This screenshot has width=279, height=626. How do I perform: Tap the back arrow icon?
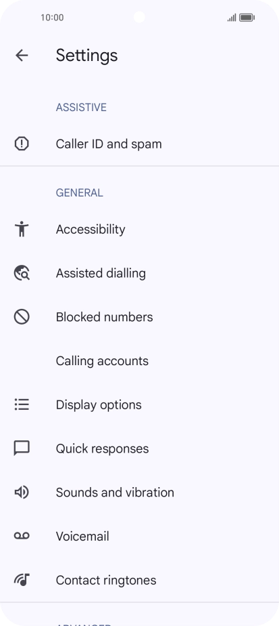(x=22, y=55)
